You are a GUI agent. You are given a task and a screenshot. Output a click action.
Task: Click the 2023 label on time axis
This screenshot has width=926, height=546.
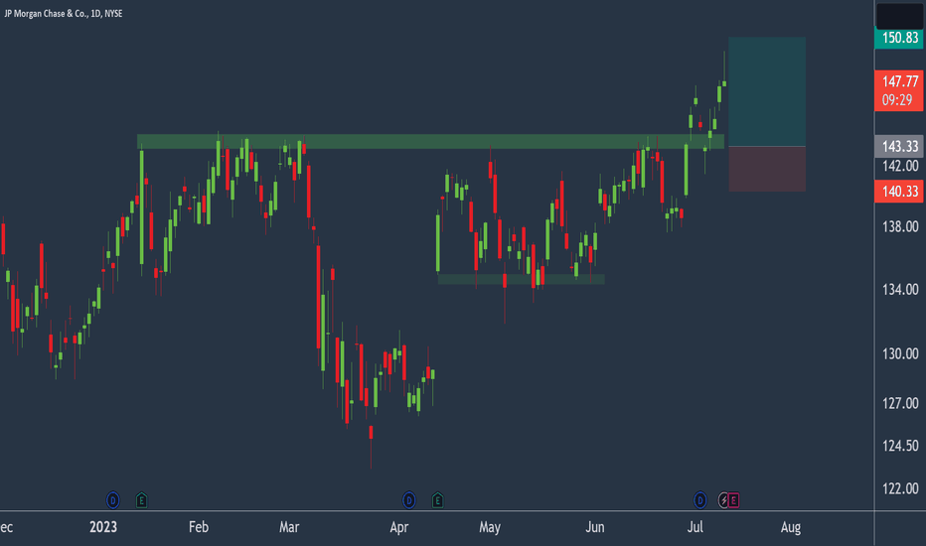click(103, 527)
